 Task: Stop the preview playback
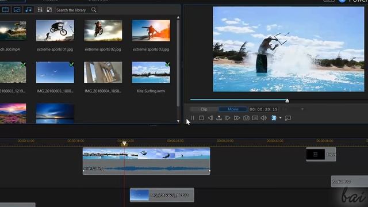(201, 118)
